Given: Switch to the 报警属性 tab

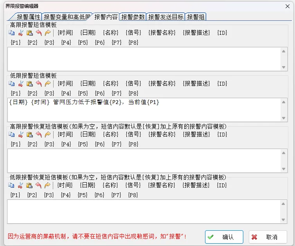Looking at the screenshot, I should (28, 17).
